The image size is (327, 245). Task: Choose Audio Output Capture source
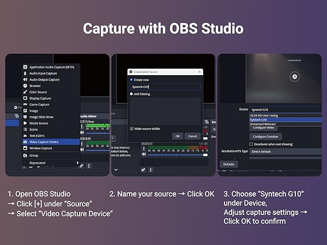pyautogui.click(x=51, y=79)
